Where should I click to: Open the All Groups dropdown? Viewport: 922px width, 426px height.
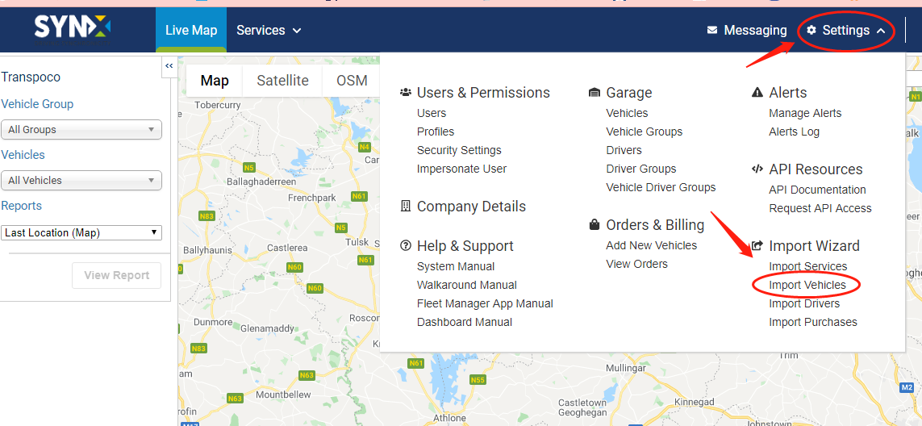(x=81, y=129)
